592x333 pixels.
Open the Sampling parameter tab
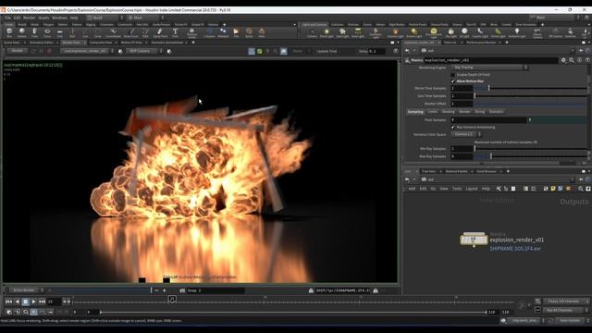[x=415, y=112]
